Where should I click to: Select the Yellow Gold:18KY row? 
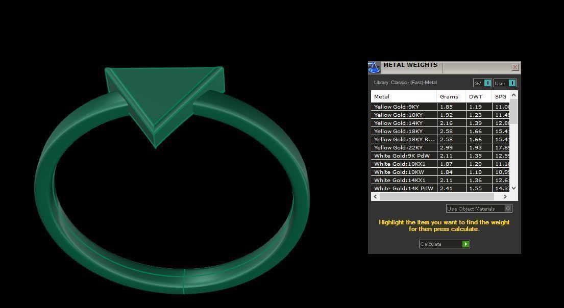[440, 131]
